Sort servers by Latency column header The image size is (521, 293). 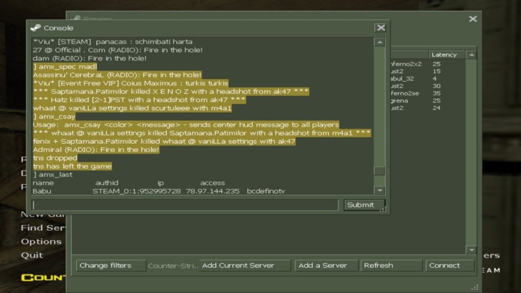pos(447,55)
